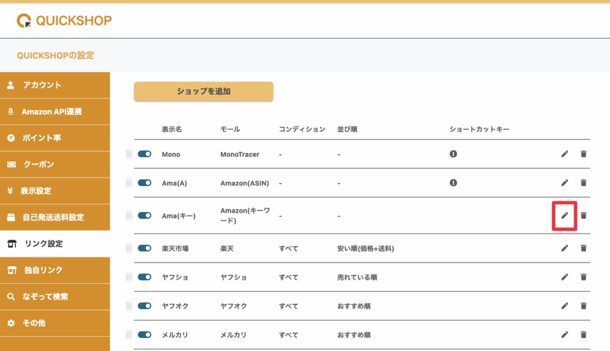The image size is (610, 351).
Task: Click trash icon for 楽天市場 row
Action: click(583, 248)
